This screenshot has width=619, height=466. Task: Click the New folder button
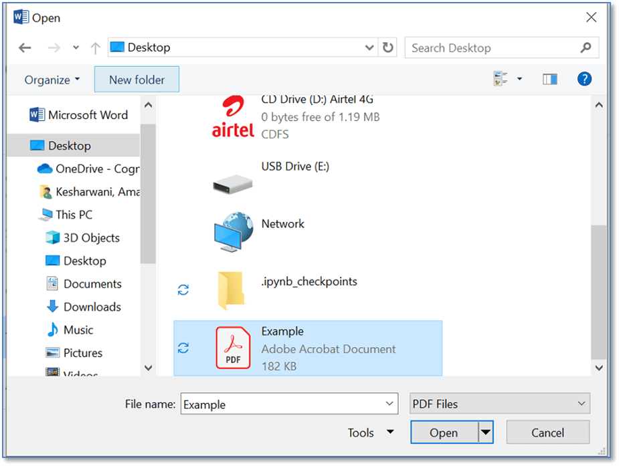coord(137,79)
